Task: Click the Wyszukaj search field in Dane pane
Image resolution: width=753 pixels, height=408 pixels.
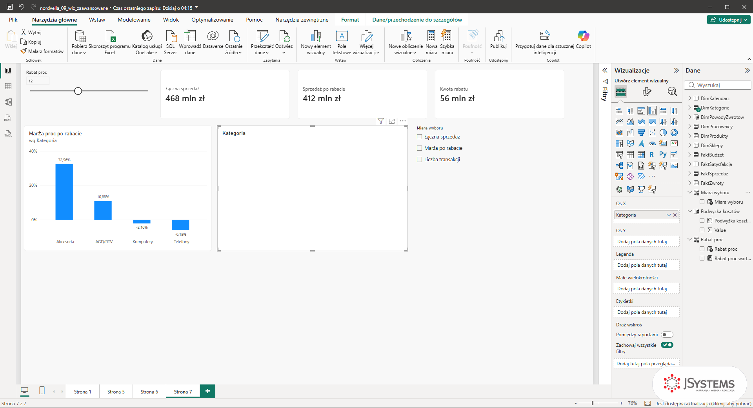Action: [718, 85]
